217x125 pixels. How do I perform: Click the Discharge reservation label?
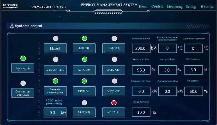coord(167,81)
